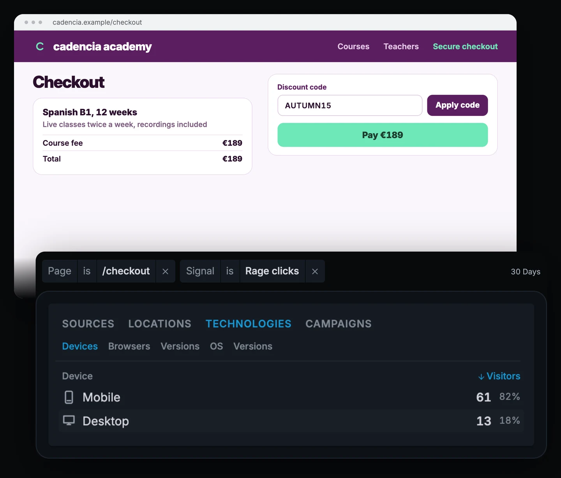The height and width of the screenshot is (478, 561).
Task: Apply the discount code
Action: 457,105
